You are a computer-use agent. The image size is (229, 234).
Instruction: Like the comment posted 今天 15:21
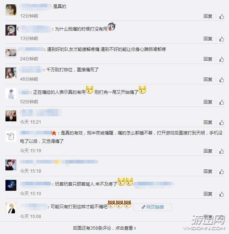click(221, 122)
